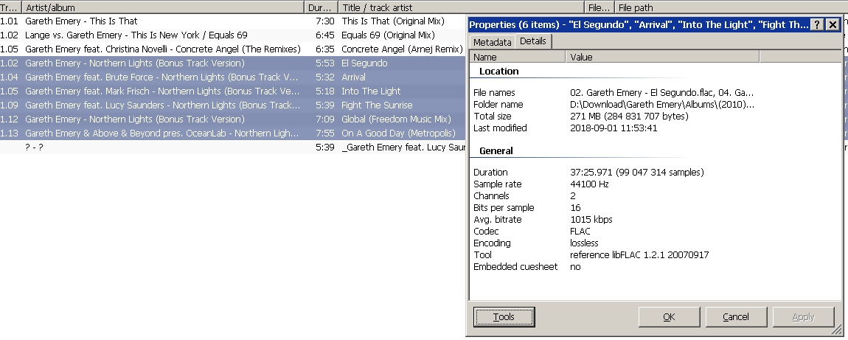Sort playlist by Artist/album column
848x340 pixels.
point(162,7)
